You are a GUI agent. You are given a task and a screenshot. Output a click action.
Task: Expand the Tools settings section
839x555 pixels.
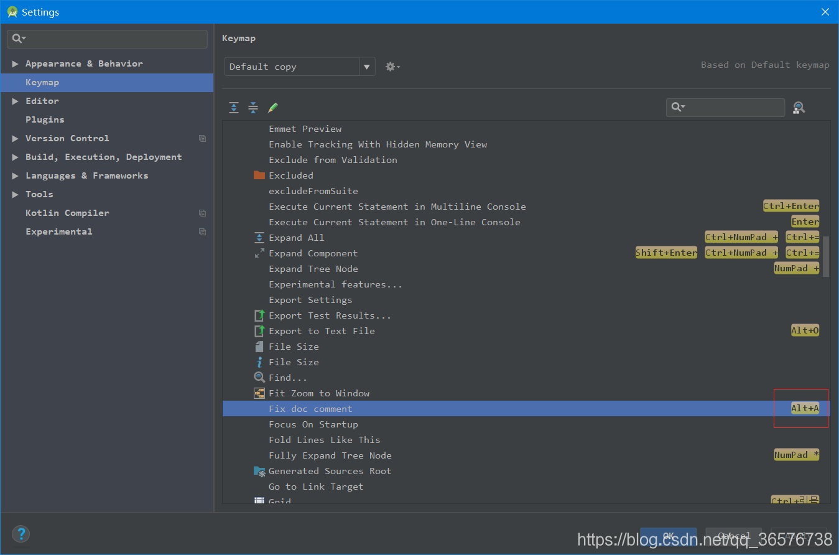point(15,194)
